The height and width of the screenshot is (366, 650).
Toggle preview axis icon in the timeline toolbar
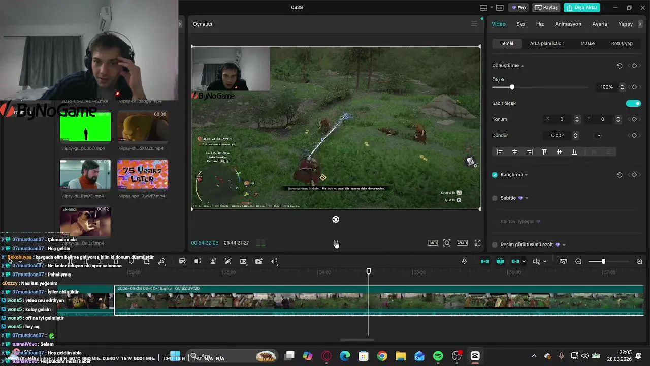(536, 261)
